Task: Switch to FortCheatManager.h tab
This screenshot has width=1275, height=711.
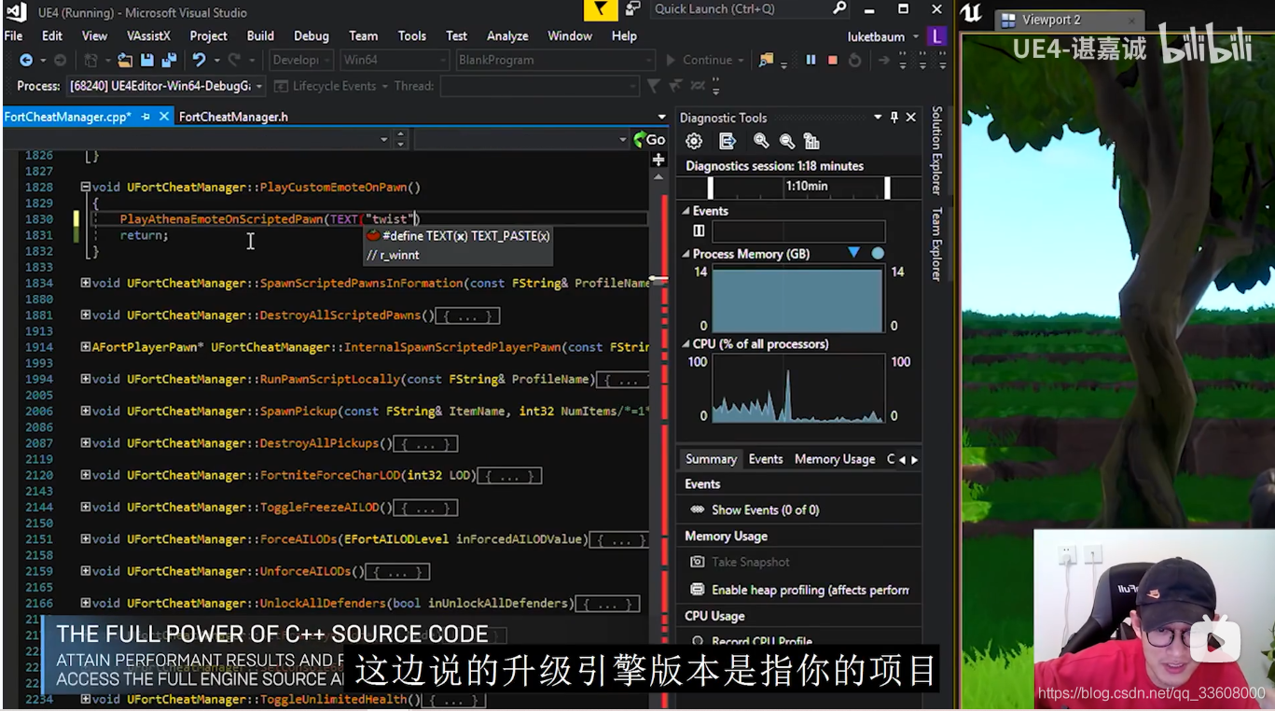Action: [x=233, y=117]
